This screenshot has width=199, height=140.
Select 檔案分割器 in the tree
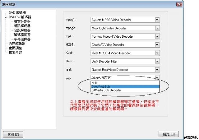(22, 21)
